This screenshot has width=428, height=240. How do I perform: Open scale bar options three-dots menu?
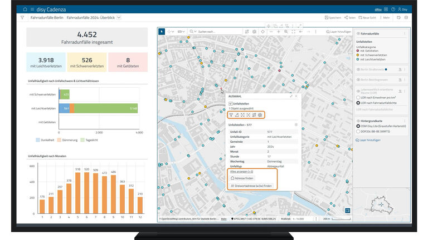pos(317,219)
